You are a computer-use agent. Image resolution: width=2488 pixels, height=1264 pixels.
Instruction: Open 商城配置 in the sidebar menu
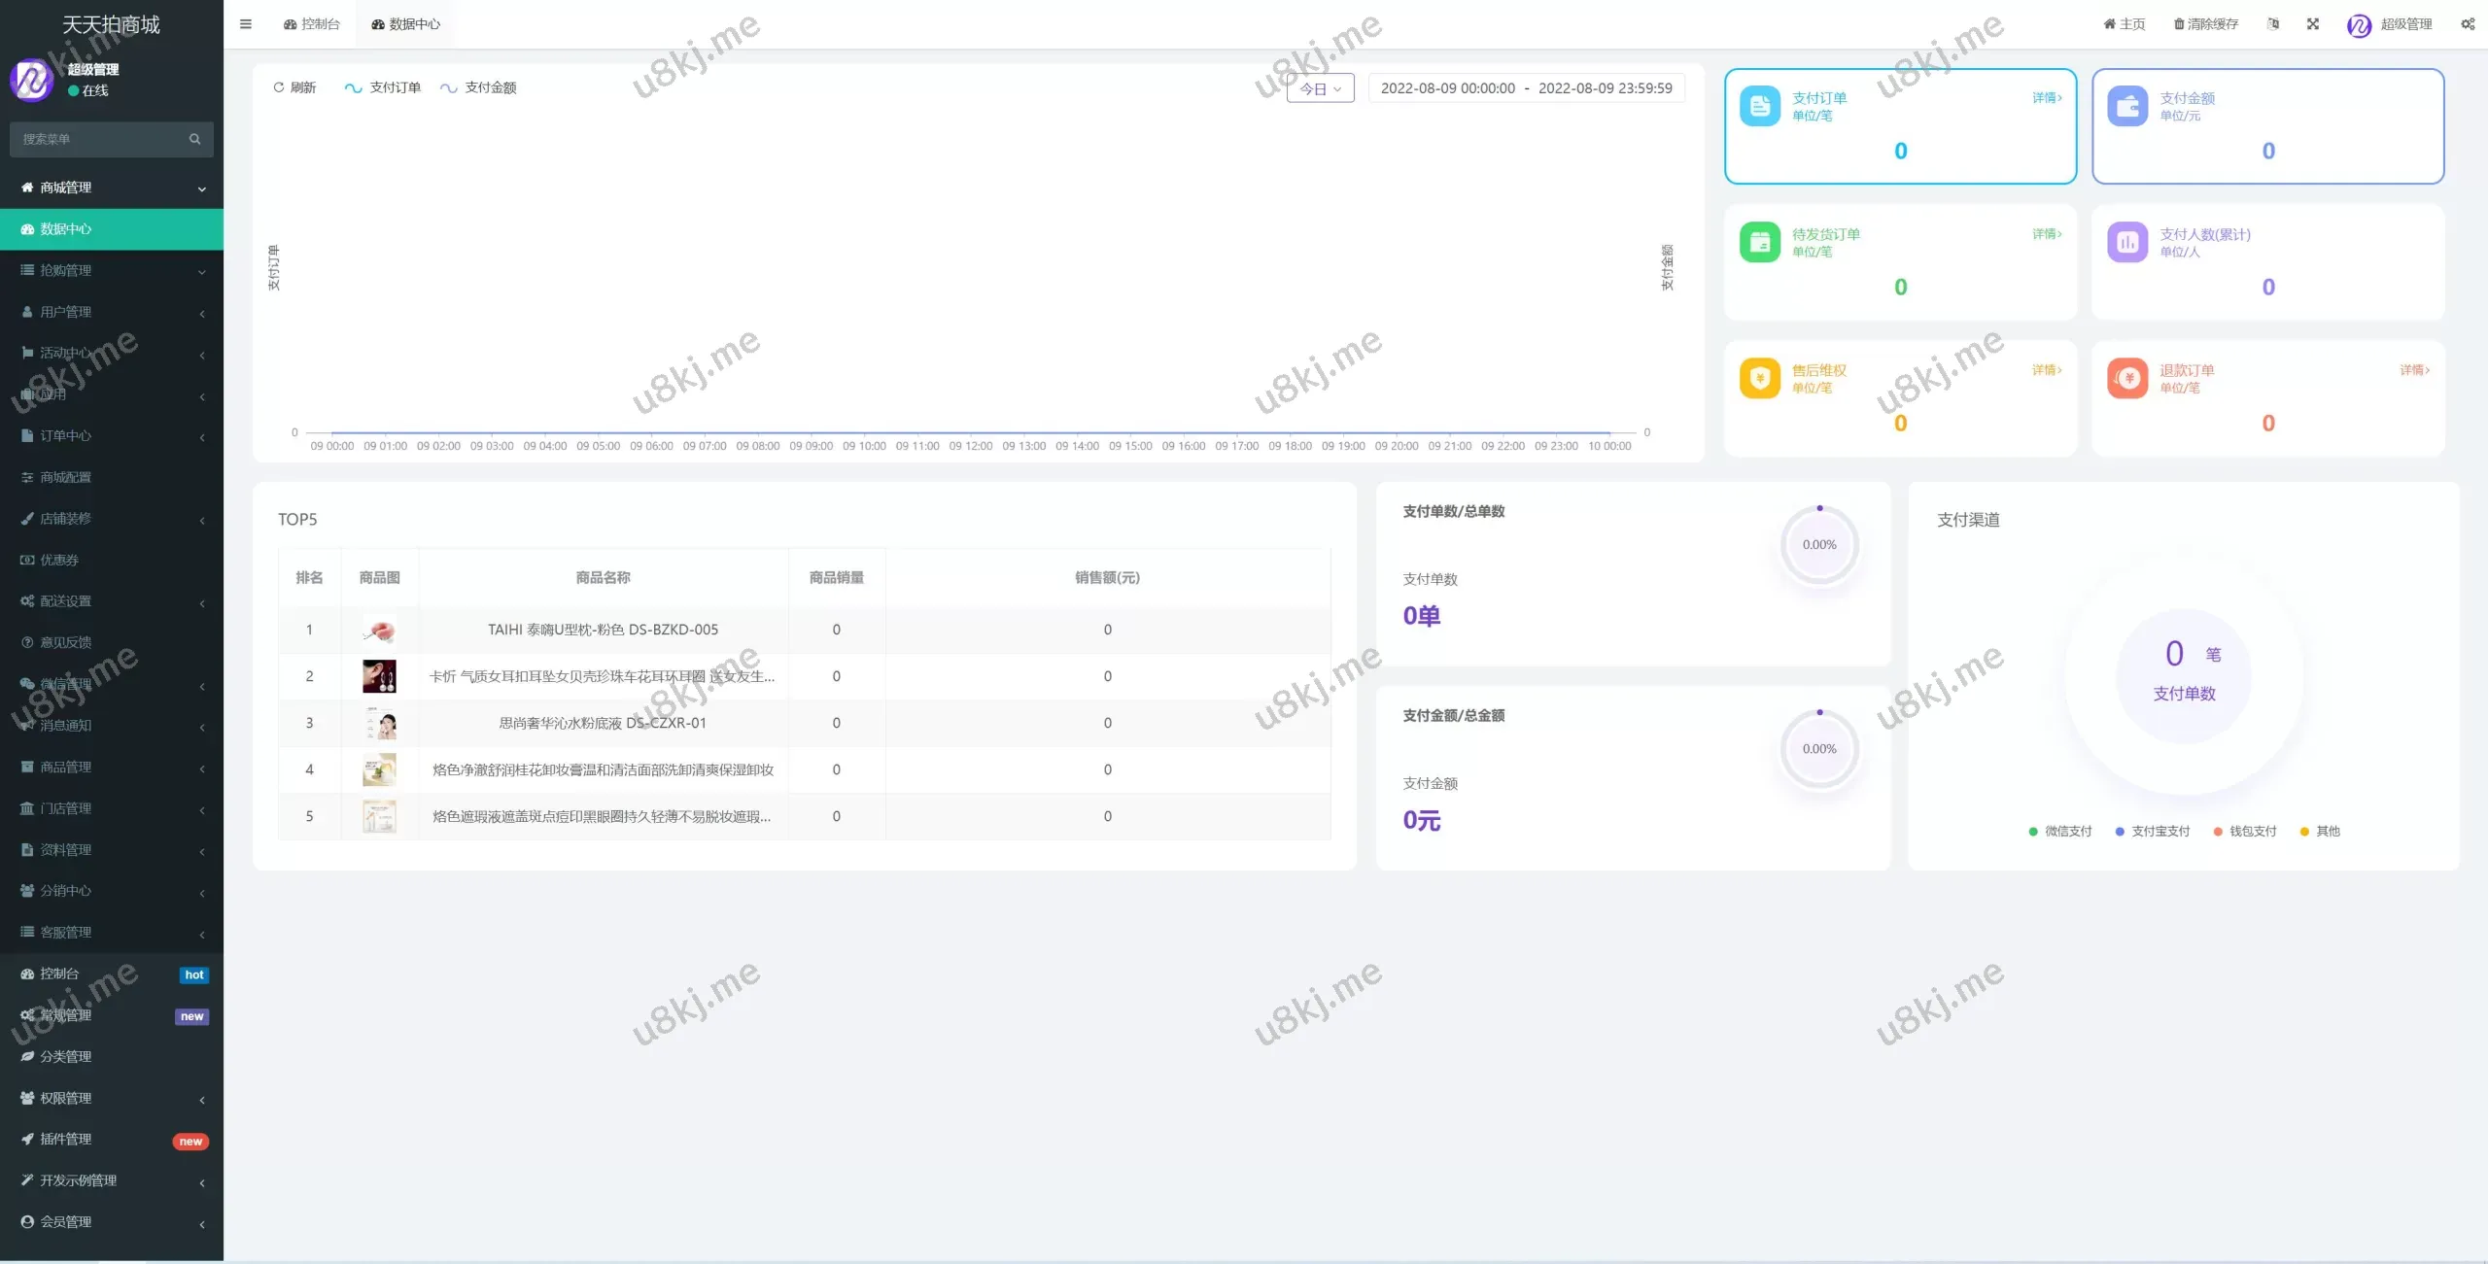point(66,477)
